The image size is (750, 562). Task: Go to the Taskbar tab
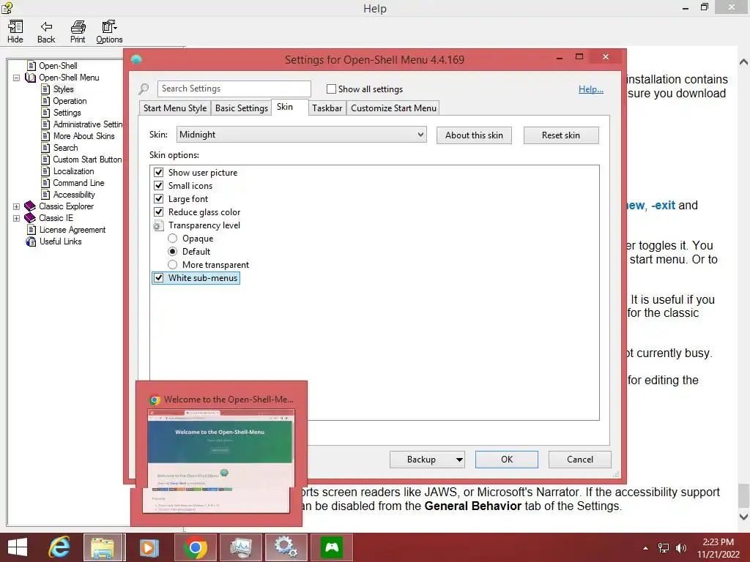327,108
